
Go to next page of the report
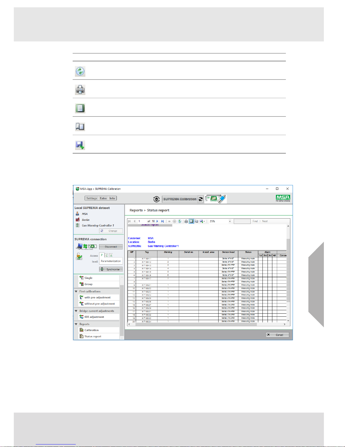(157, 221)
